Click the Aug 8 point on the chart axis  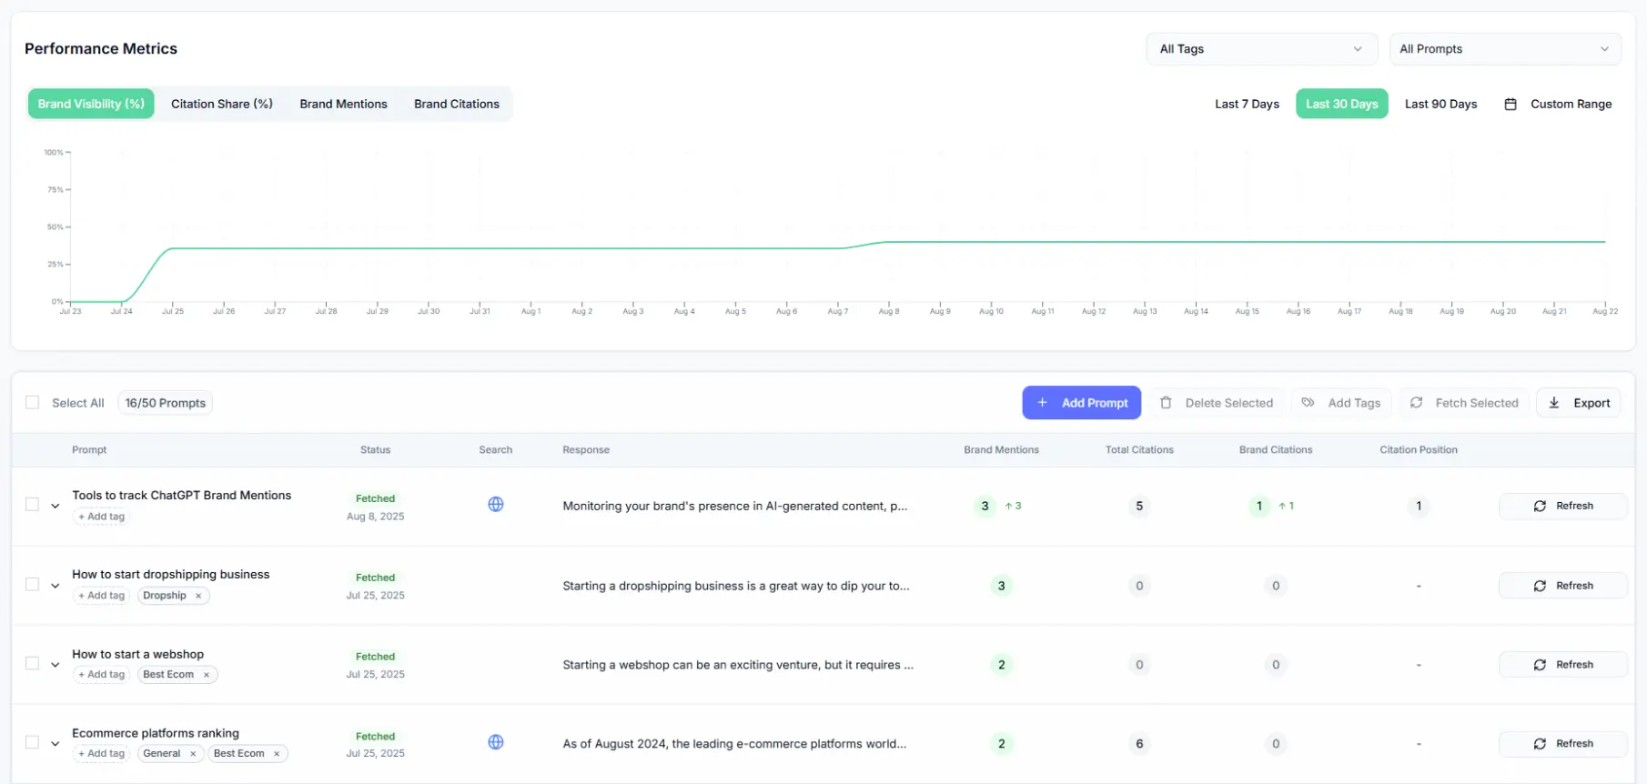[889, 311]
